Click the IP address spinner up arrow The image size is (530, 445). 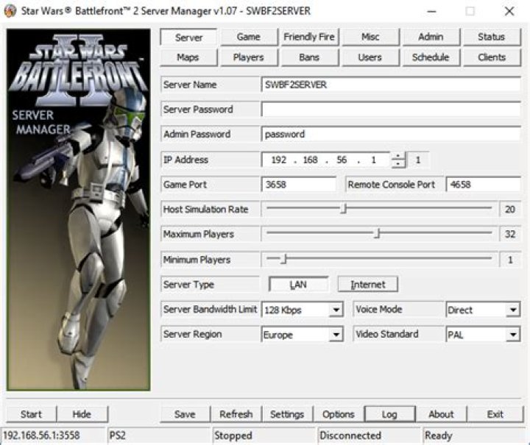click(398, 156)
